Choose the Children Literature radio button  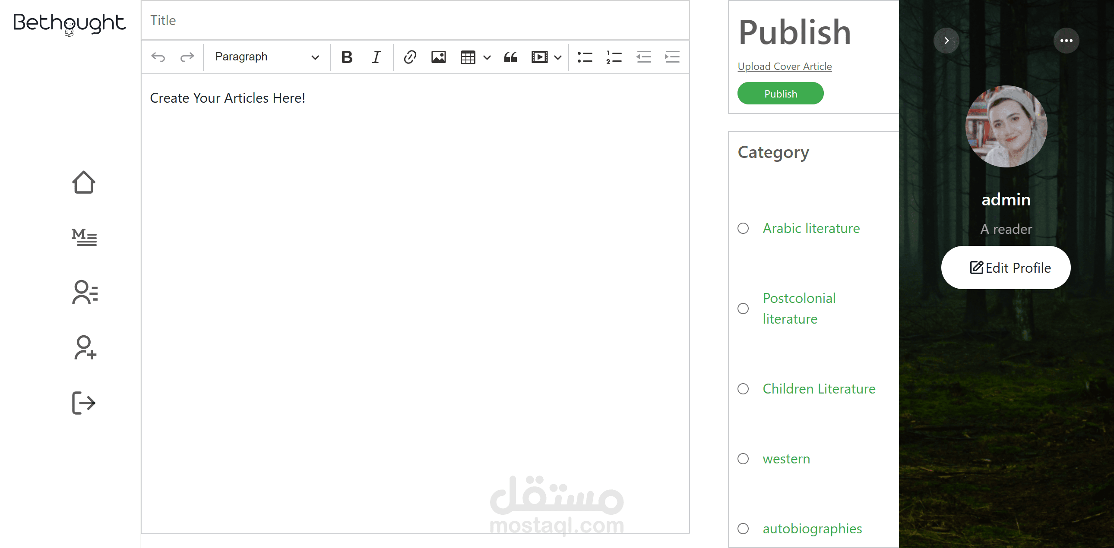pos(743,389)
